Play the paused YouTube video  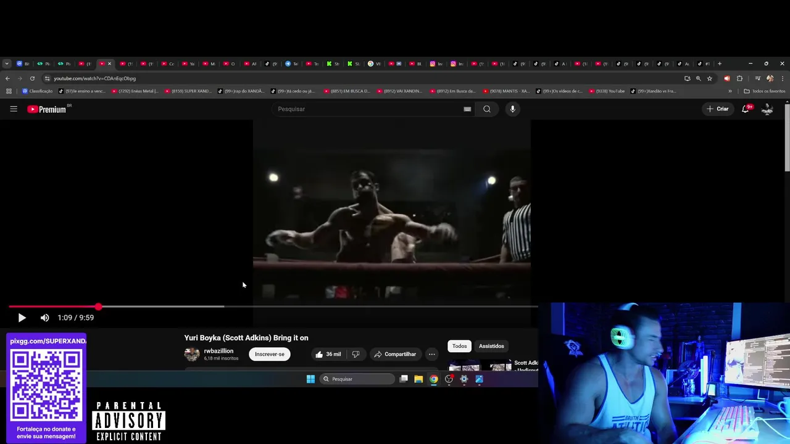[x=22, y=318]
